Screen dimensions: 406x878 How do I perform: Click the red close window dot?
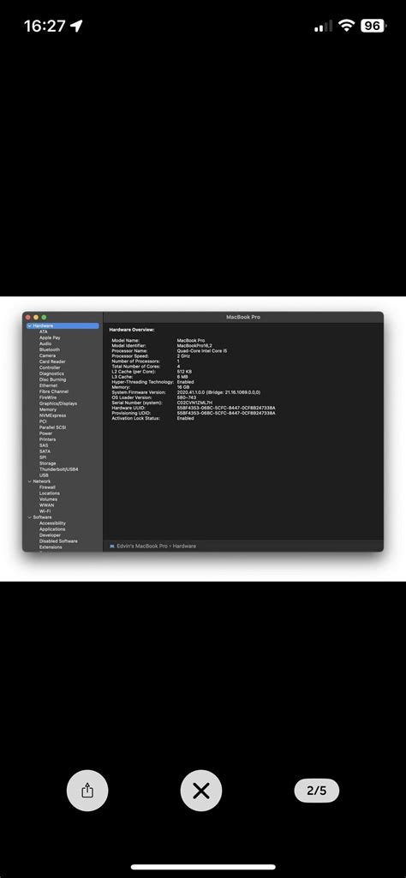pos(28,317)
